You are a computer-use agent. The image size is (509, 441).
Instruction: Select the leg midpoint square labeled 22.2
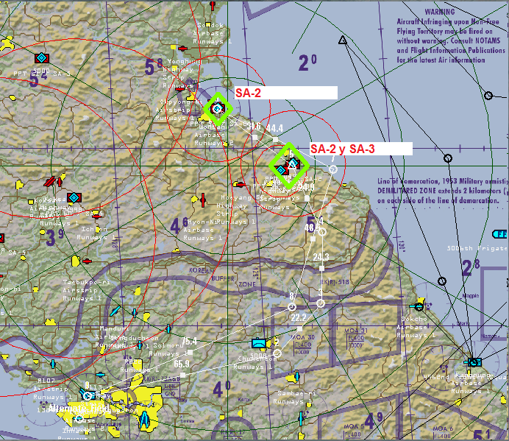pyautogui.click(x=300, y=329)
